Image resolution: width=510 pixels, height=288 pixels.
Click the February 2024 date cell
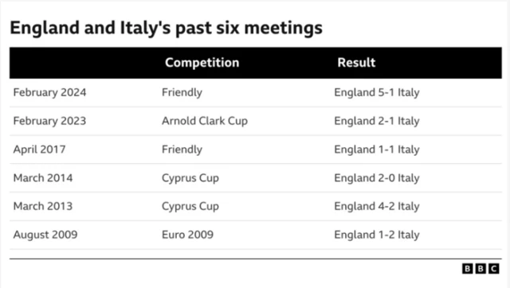pyautogui.click(x=49, y=92)
